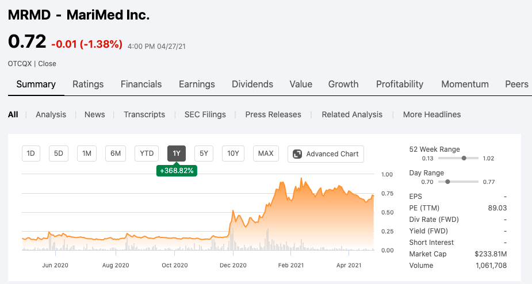View Transcripts in the filter row
Image resolution: width=532 pixels, height=284 pixels.
pos(144,114)
